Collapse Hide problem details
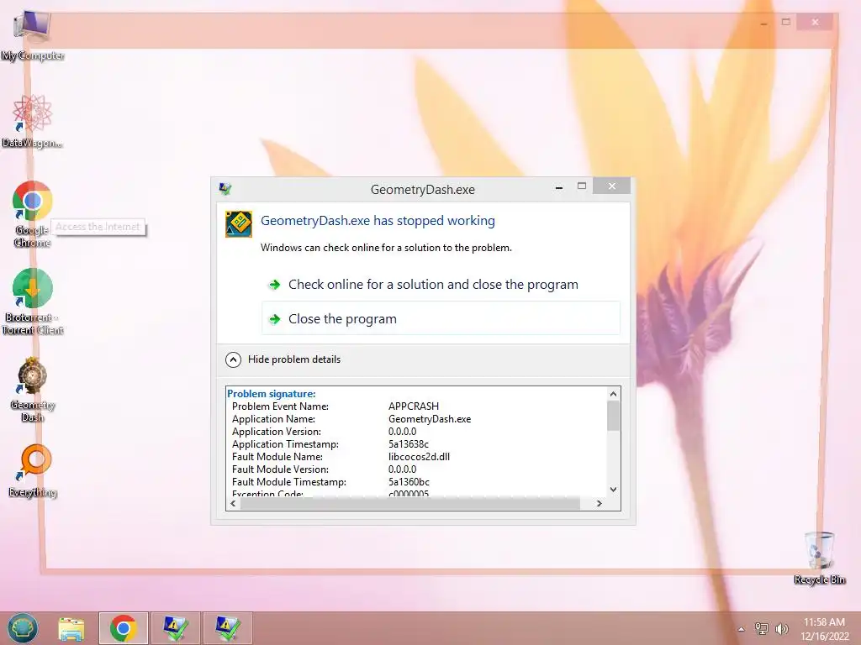 pyautogui.click(x=283, y=359)
